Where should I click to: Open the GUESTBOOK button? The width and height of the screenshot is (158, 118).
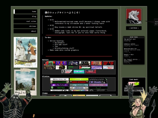tap(134, 28)
